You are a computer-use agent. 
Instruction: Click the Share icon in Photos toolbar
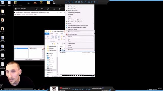coord(36,9)
